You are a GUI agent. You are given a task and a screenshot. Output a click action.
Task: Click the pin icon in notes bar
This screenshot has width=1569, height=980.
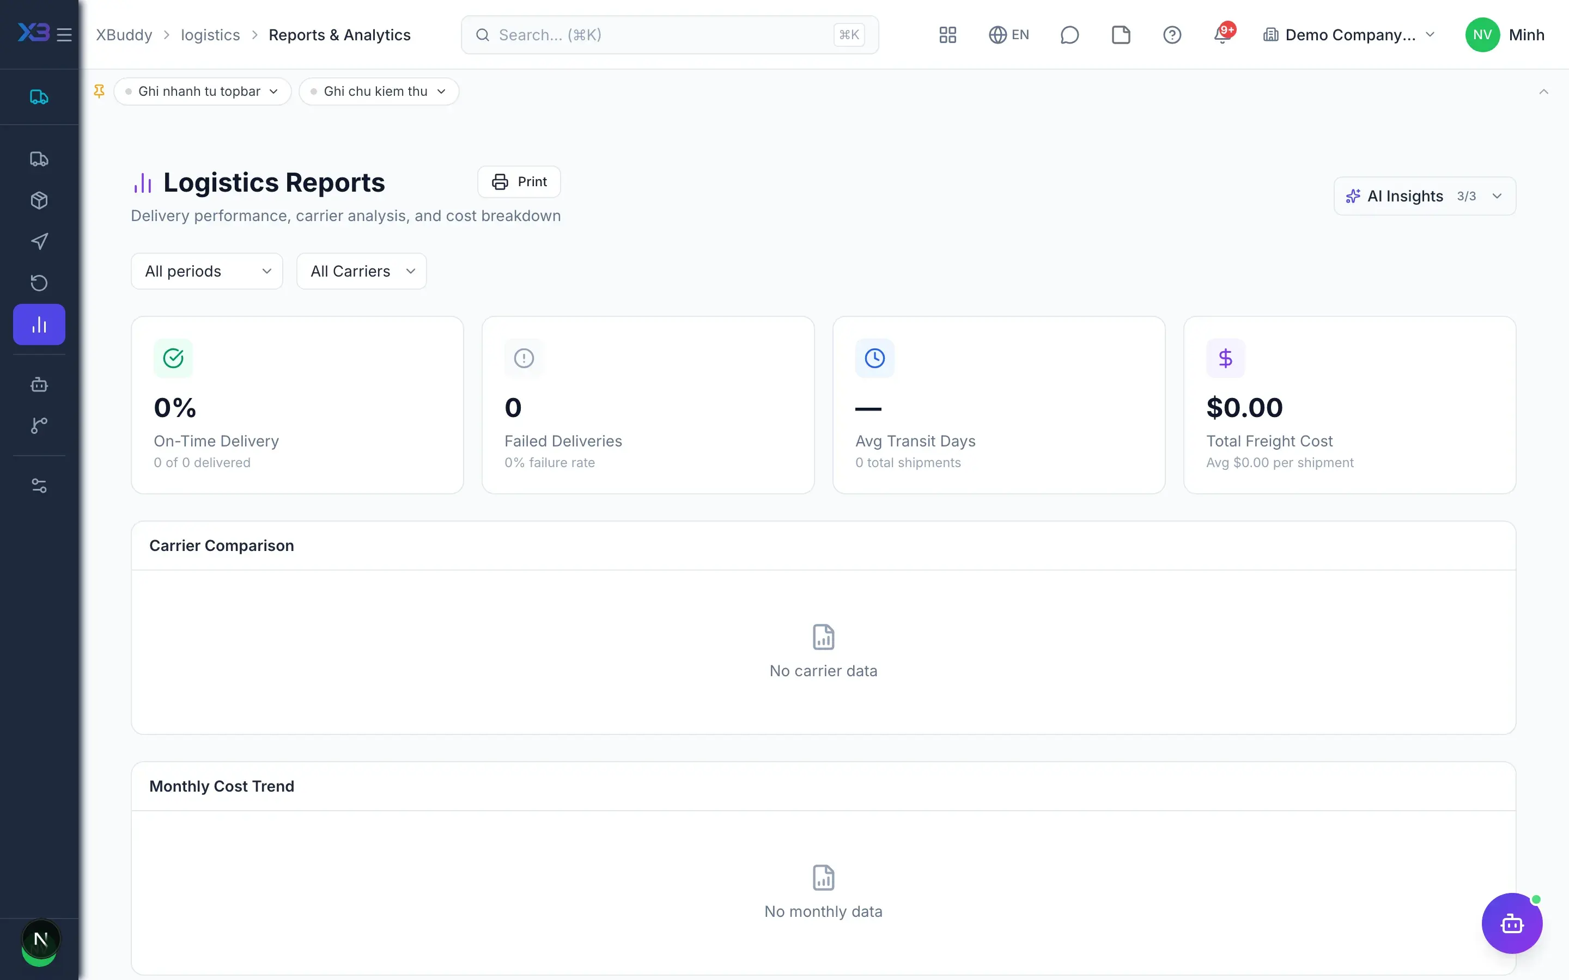pyautogui.click(x=99, y=91)
